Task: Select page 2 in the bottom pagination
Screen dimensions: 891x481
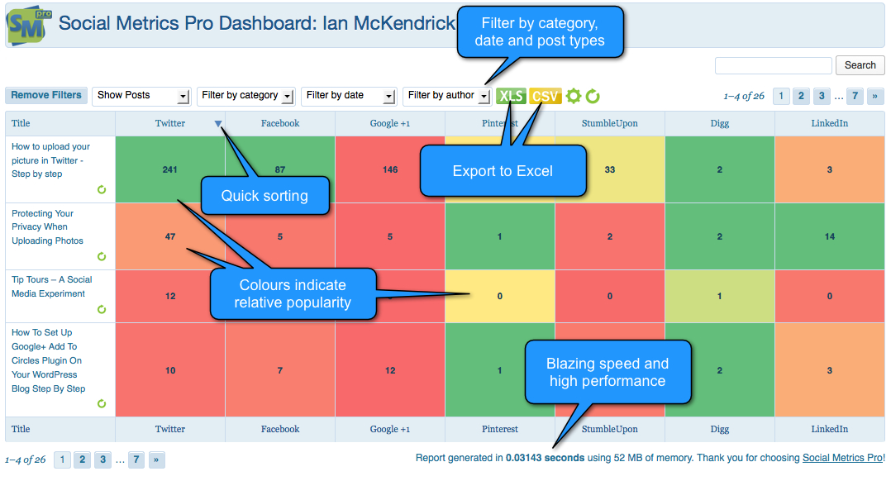Action: click(x=83, y=460)
